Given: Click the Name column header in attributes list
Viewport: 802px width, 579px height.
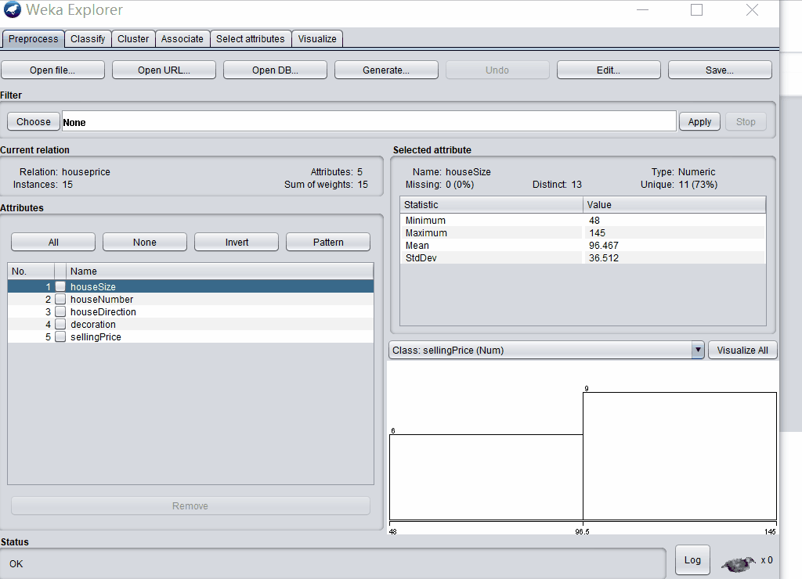Looking at the screenshot, I should coord(220,271).
